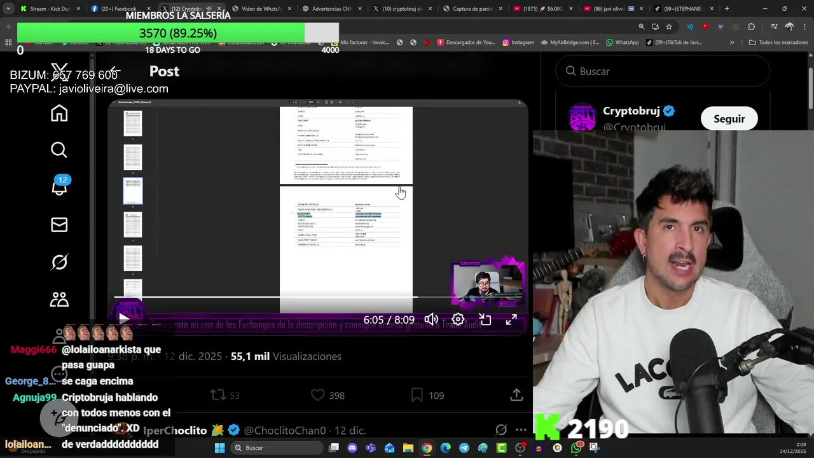
Task: Switch to Stream - Kick Dashboard tab
Action: point(51,9)
